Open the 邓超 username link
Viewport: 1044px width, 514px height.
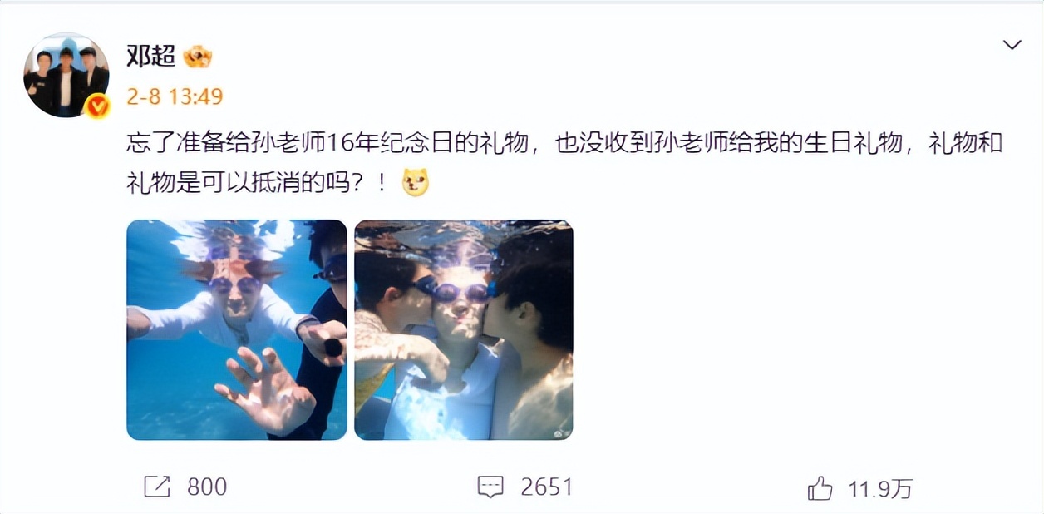click(x=150, y=56)
